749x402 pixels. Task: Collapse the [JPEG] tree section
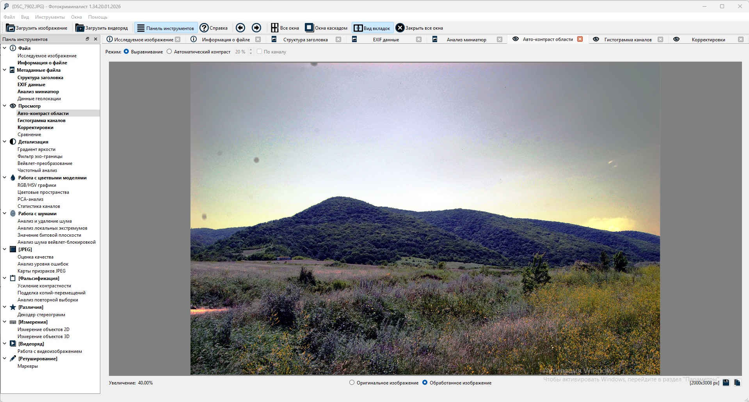tap(5, 250)
